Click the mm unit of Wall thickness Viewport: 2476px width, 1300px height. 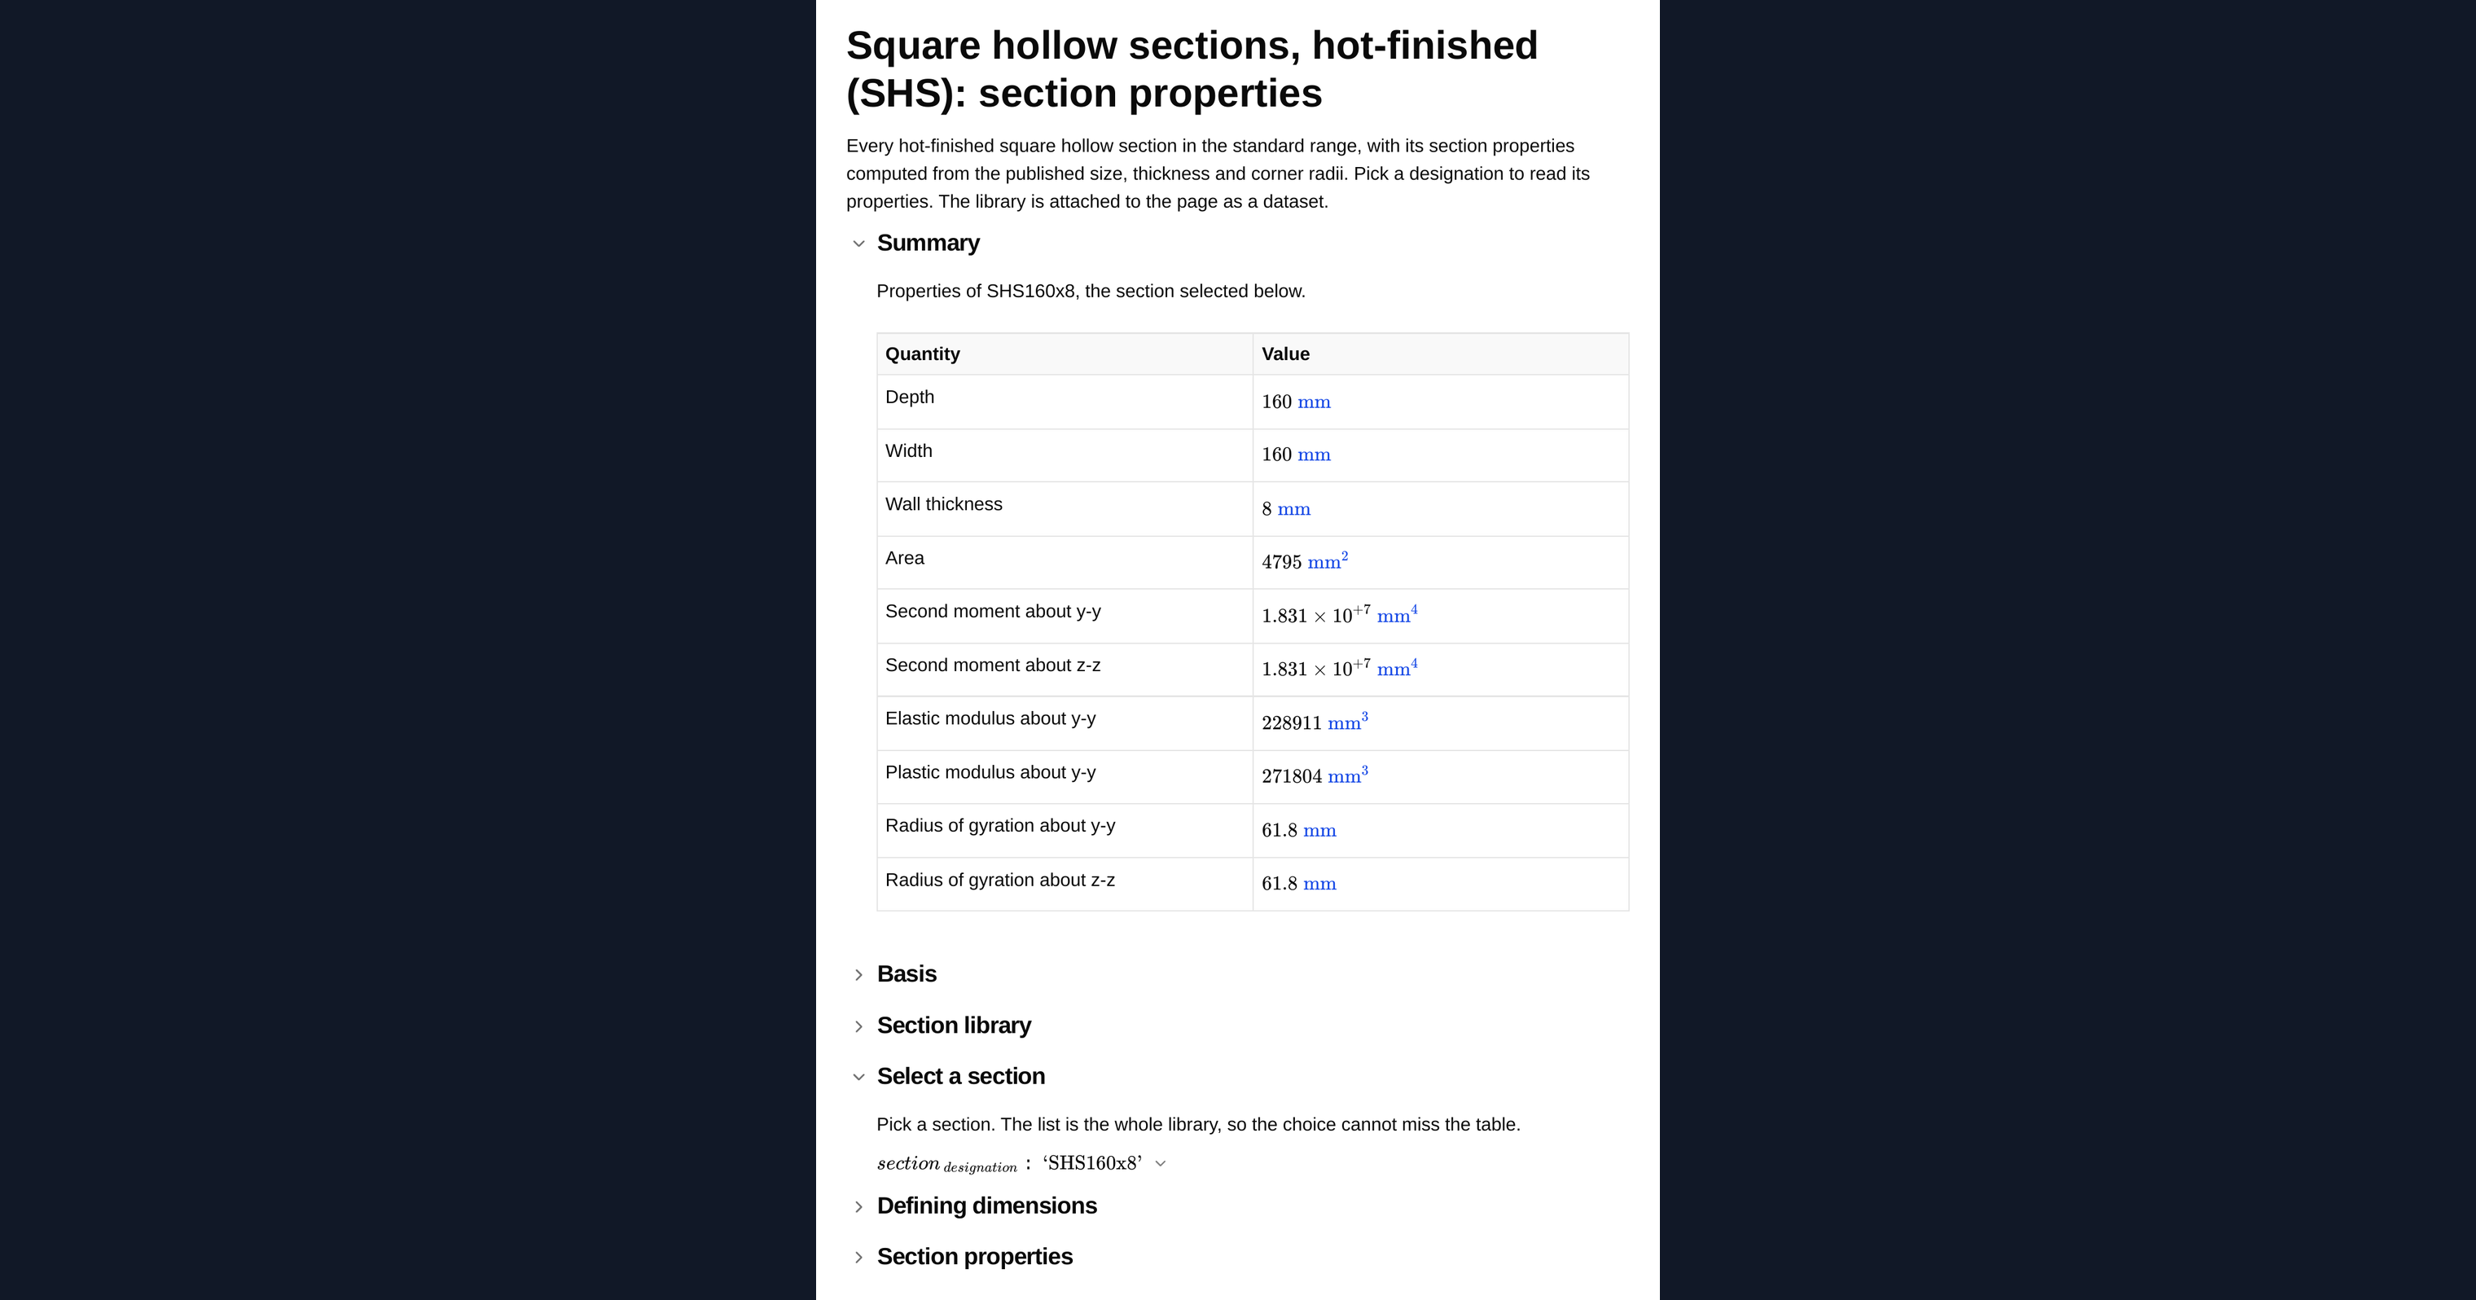[x=1293, y=510]
